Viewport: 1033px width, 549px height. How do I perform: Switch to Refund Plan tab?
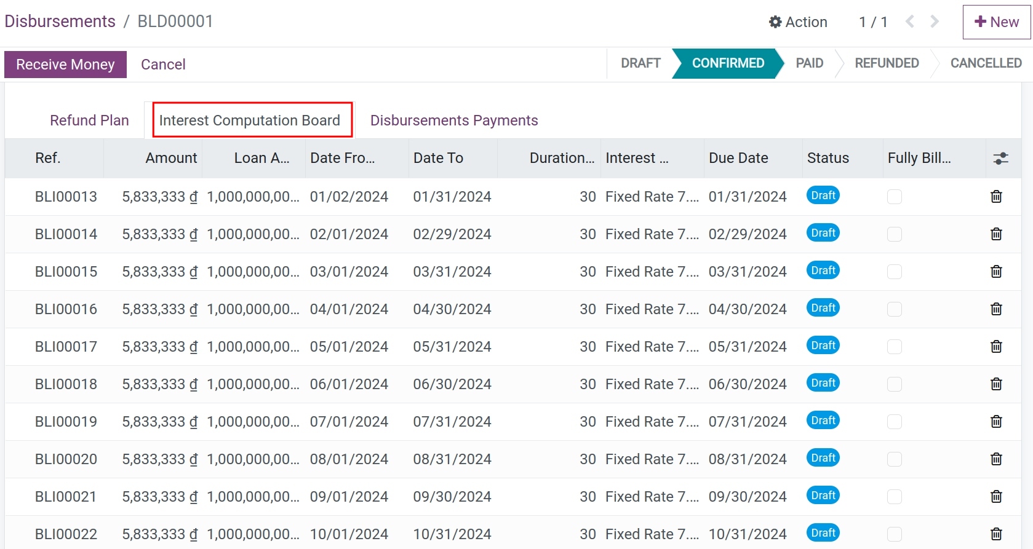pyautogui.click(x=89, y=120)
